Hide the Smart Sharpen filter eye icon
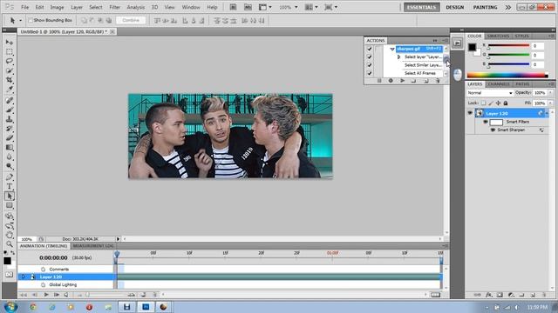Screen dimensions: 558x313 click(x=493, y=130)
